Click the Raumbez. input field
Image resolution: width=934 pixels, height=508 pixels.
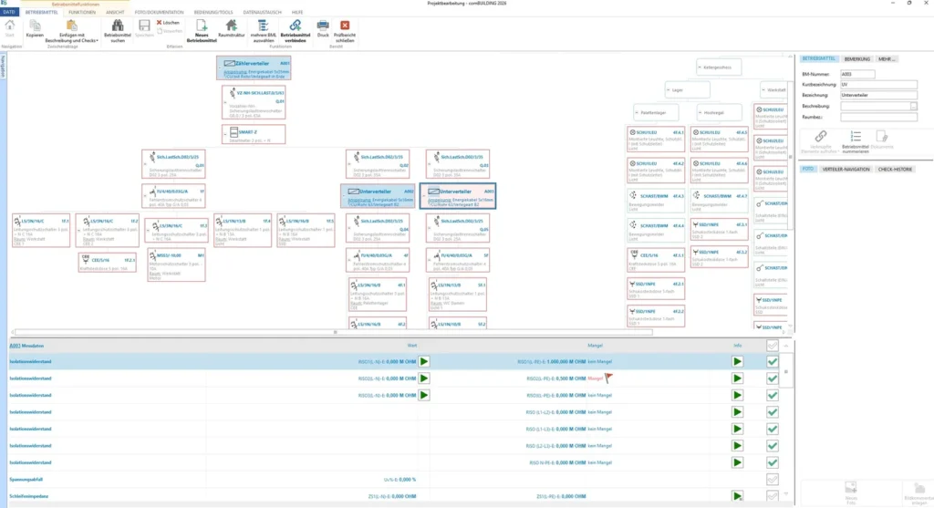pyautogui.click(x=878, y=118)
